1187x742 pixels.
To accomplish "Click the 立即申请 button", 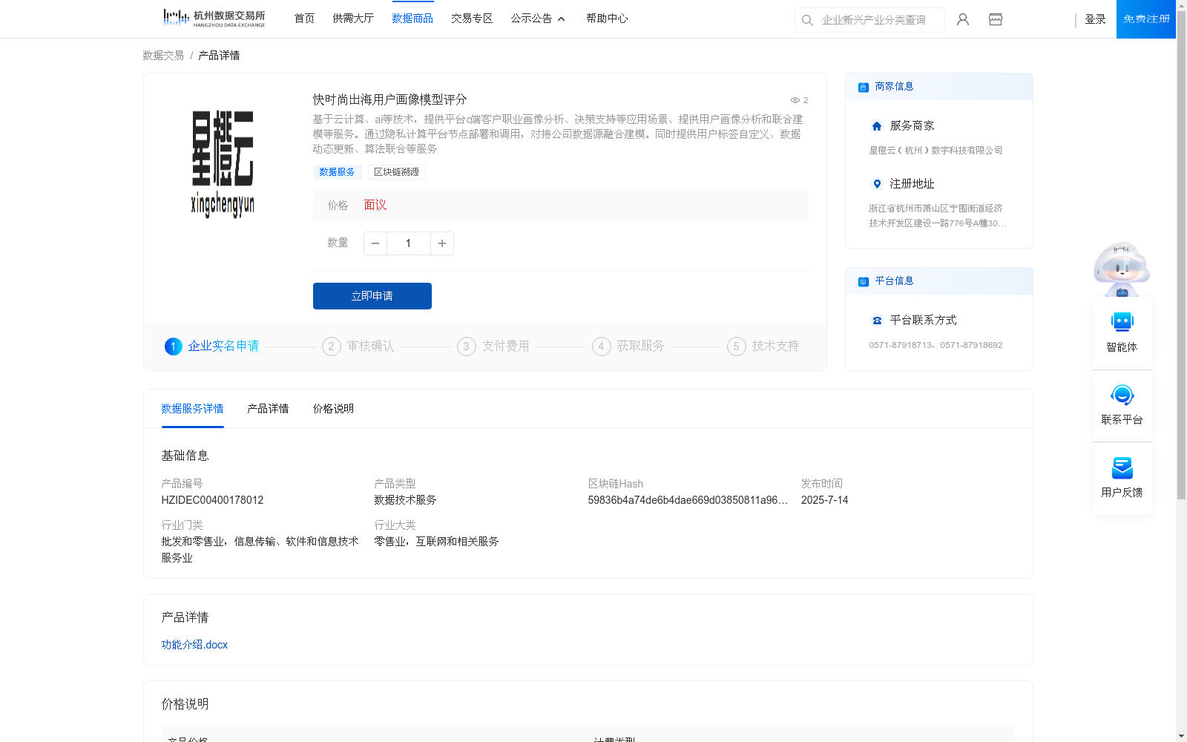I will tap(372, 296).
